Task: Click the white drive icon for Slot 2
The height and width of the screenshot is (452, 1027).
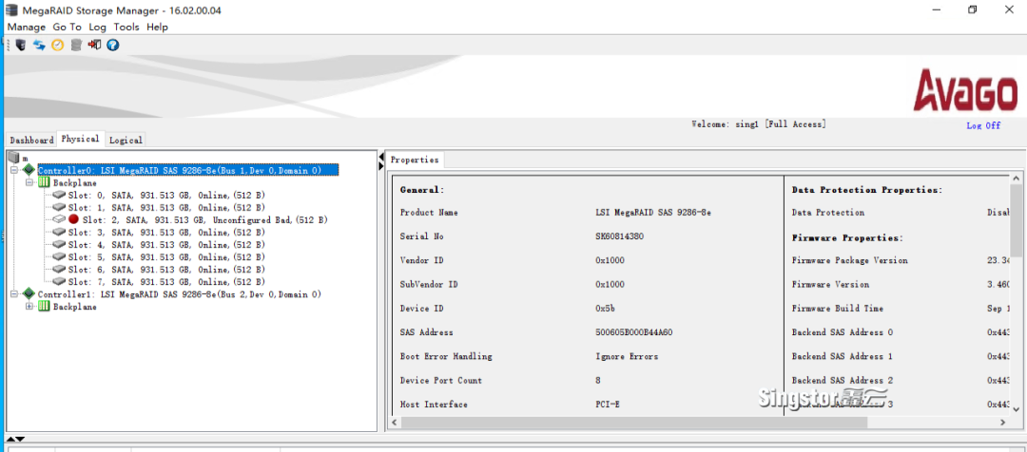Action: (59, 219)
